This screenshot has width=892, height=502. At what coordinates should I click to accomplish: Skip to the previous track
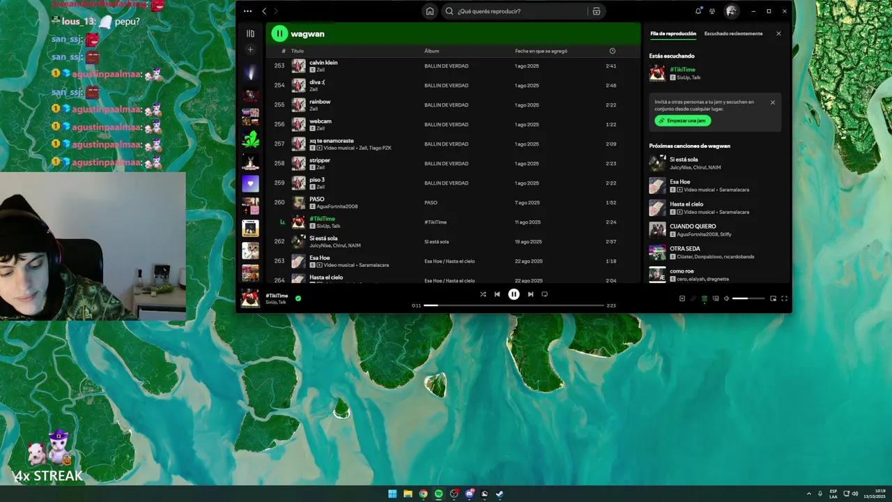tap(497, 294)
